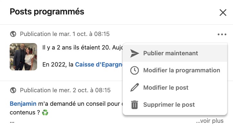Select Modifier le post
233x135 pixels.
pos(175,87)
